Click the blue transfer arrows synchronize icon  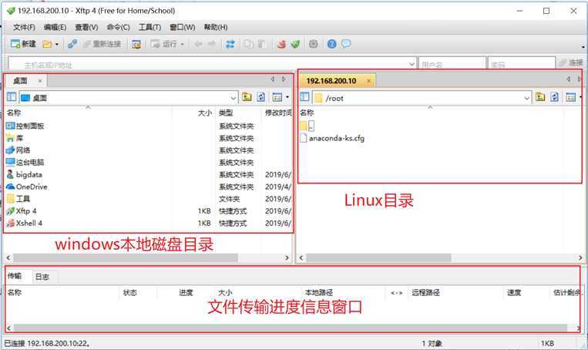click(x=230, y=44)
